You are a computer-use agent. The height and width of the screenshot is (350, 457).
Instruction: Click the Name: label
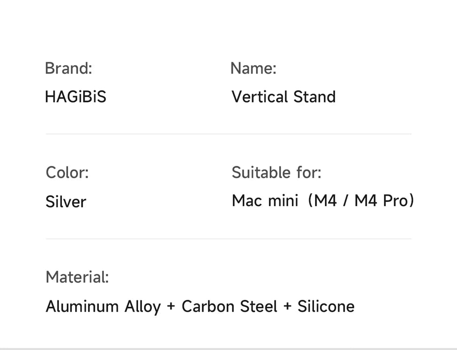253,68
